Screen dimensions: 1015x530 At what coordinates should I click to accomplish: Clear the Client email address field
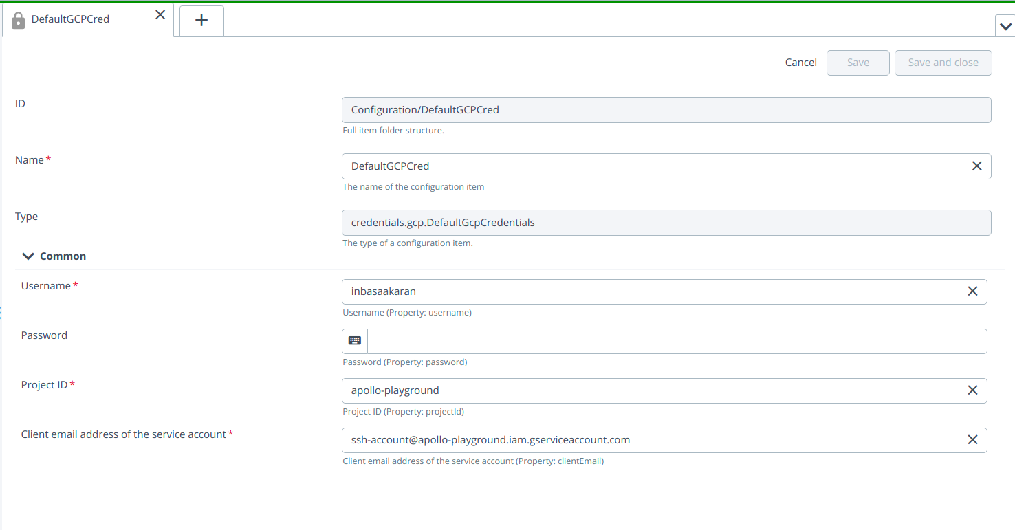[972, 440]
